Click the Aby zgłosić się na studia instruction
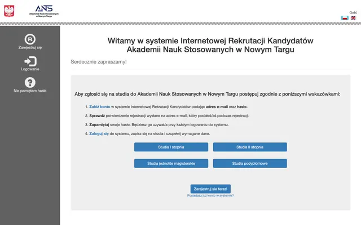361x225 pixels. 207,94
